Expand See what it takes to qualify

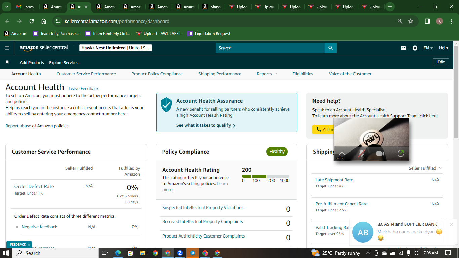pyautogui.click(x=206, y=125)
